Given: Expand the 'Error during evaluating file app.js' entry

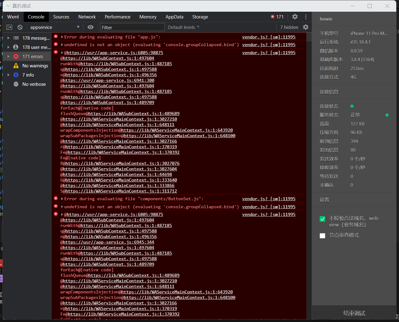Looking at the screenshot, I should (62, 37).
